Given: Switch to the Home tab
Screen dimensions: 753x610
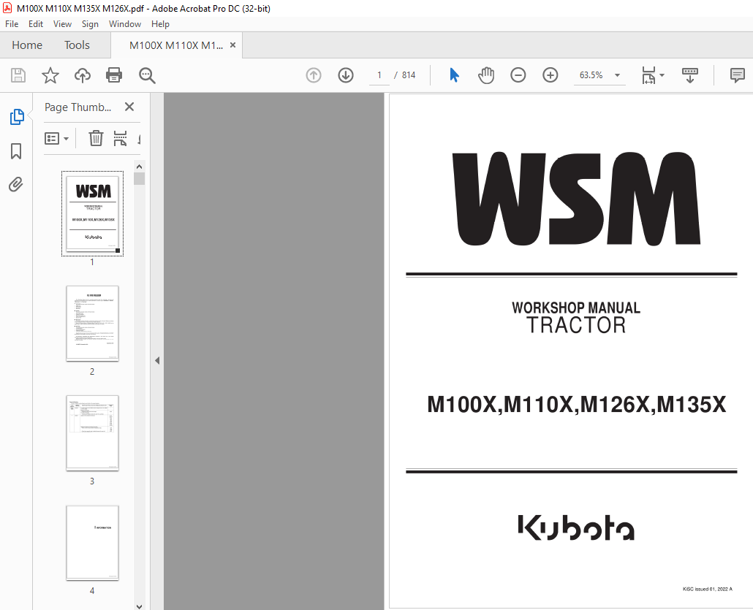Looking at the screenshot, I should coord(27,45).
